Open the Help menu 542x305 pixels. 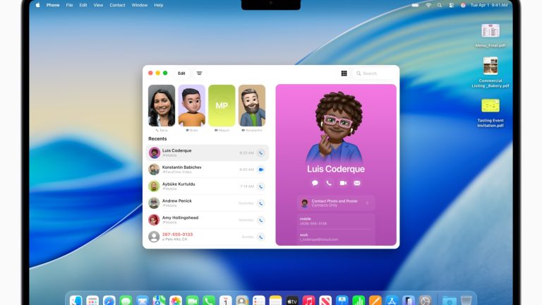[159, 5]
